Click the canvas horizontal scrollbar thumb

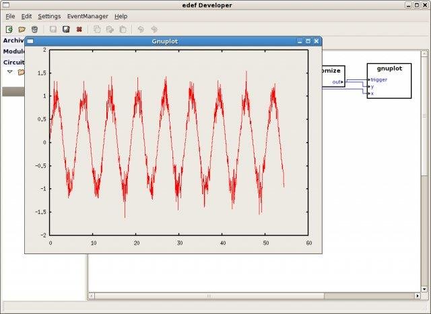coord(209,296)
